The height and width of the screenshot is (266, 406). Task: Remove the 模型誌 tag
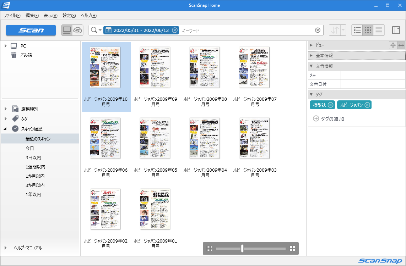330,105
